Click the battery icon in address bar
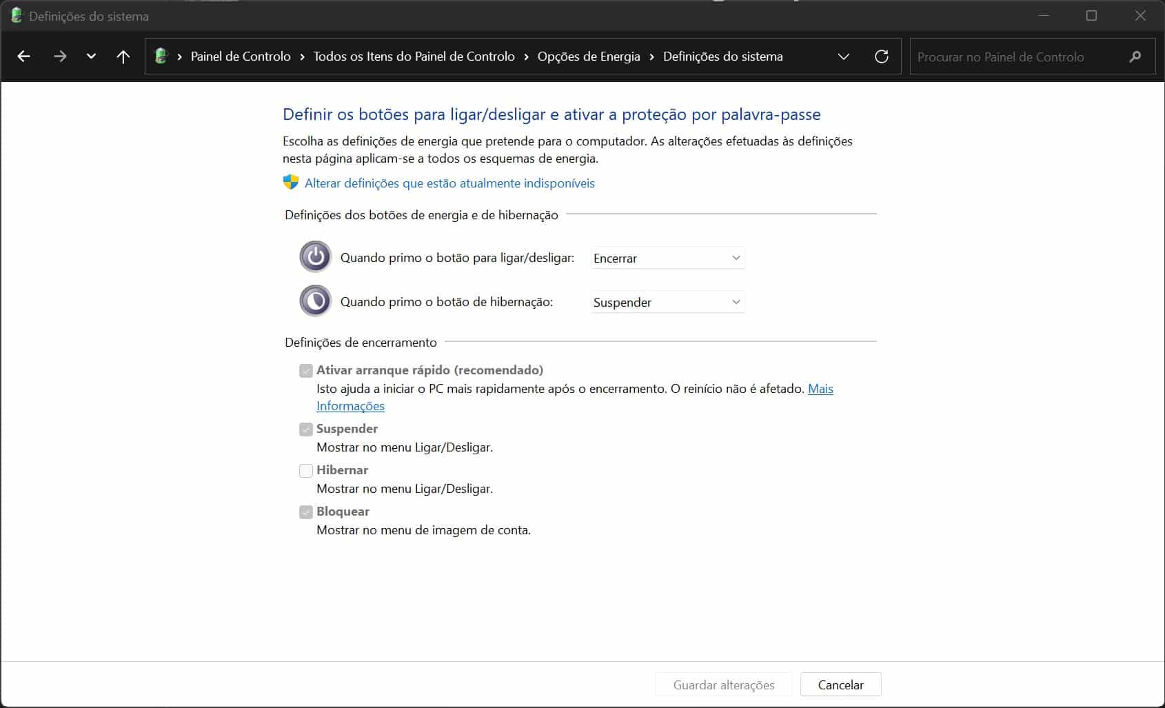1165x708 pixels. 161,57
